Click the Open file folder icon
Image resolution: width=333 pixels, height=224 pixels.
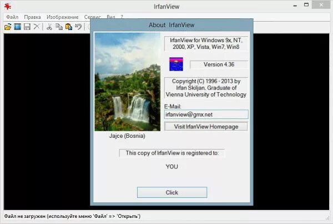pyautogui.click(x=8, y=27)
